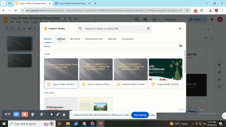Screen dimensions: 226x127
Task: Open search filter options in Import slides
Action: pyautogui.click(x=148, y=29)
